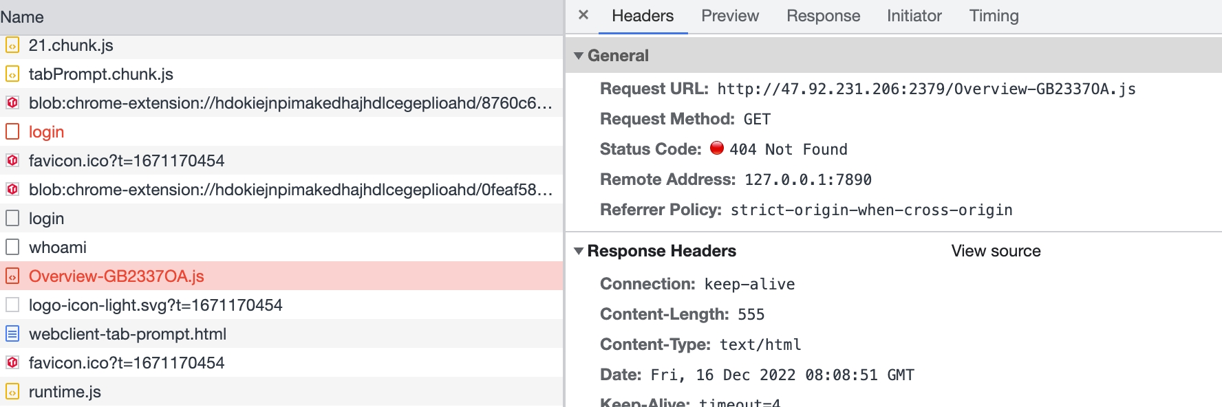The height and width of the screenshot is (407, 1222).
Task: Click the Date header value
Action: [x=782, y=375]
